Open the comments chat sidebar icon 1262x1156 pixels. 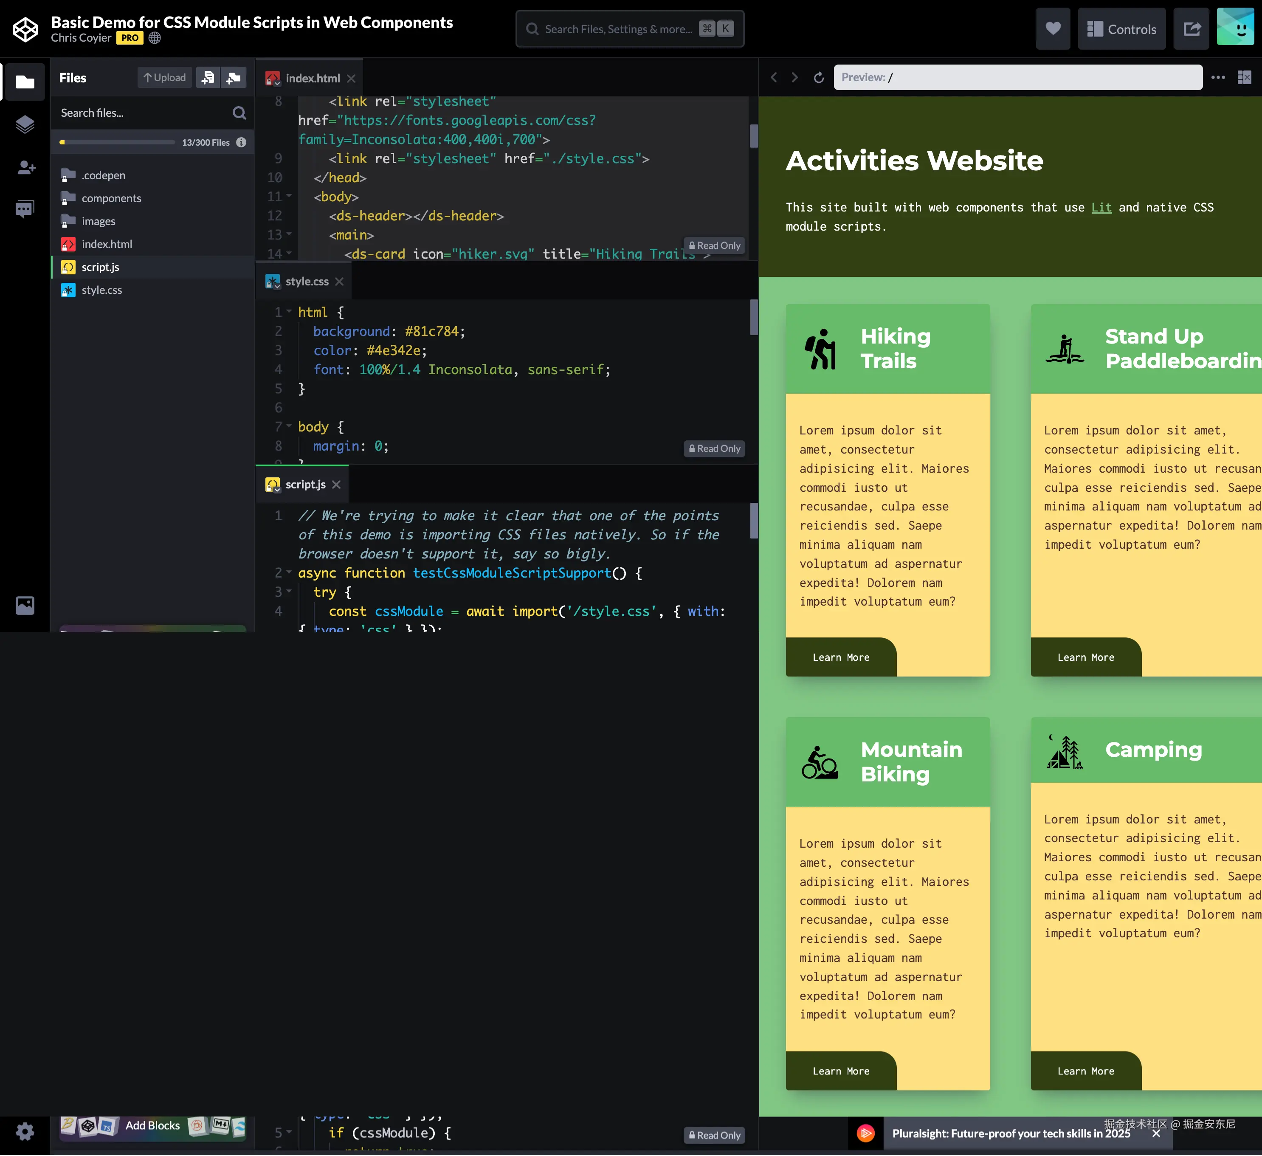[25, 209]
